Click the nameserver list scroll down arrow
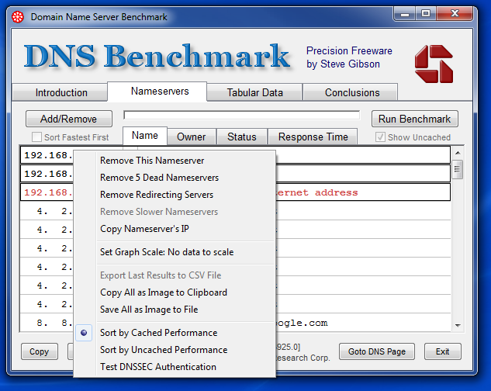Image resolution: width=491 pixels, height=391 pixels. [x=458, y=326]
